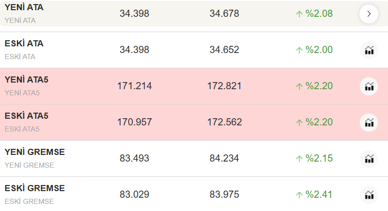
Task: Click YENİ ATA5 buy price 171.214
Action: [134, 86]
